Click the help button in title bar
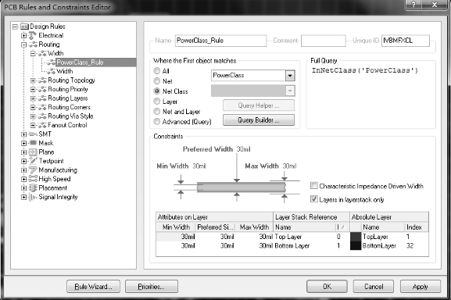This screenshot has width=451, height=300. pos(413,5)
